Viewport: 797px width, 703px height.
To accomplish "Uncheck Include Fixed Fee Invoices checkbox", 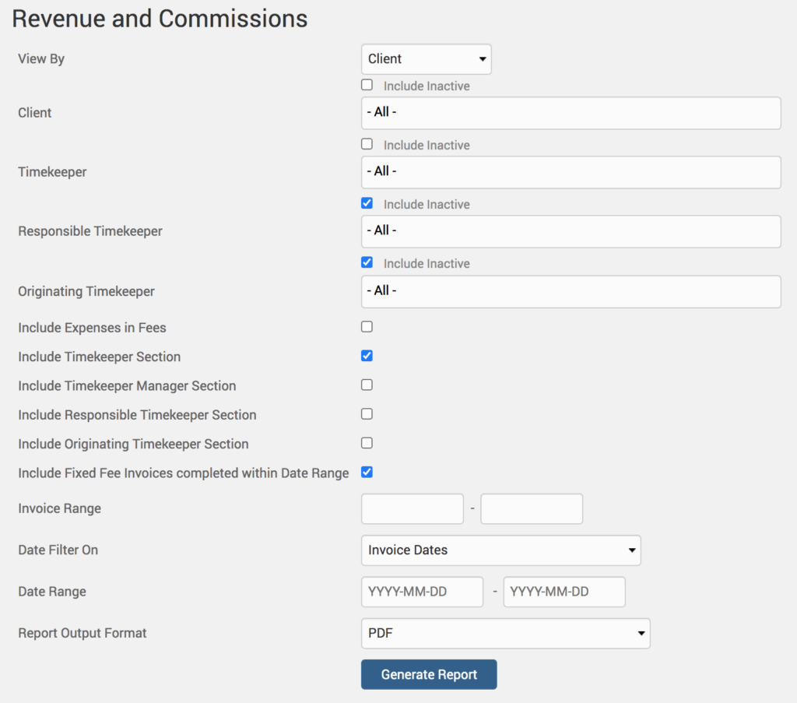I will click(x=367, y=472).
